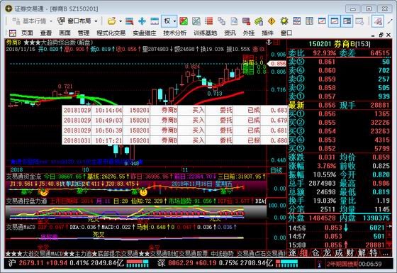
Task: Open the 技术分析 menu
Action: point(174,33)
